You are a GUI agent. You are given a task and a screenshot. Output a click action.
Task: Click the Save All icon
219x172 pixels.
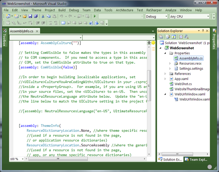(36, 16)
